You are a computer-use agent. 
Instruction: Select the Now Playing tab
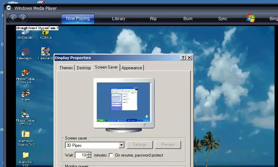coord(77,19)
